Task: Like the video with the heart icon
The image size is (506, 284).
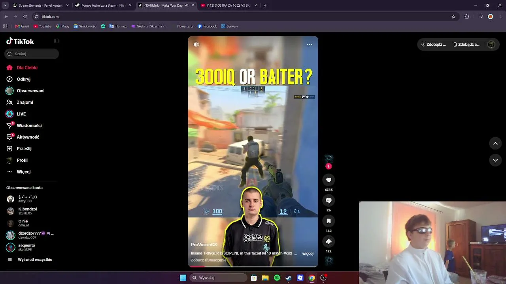Action: pos(329,180)
